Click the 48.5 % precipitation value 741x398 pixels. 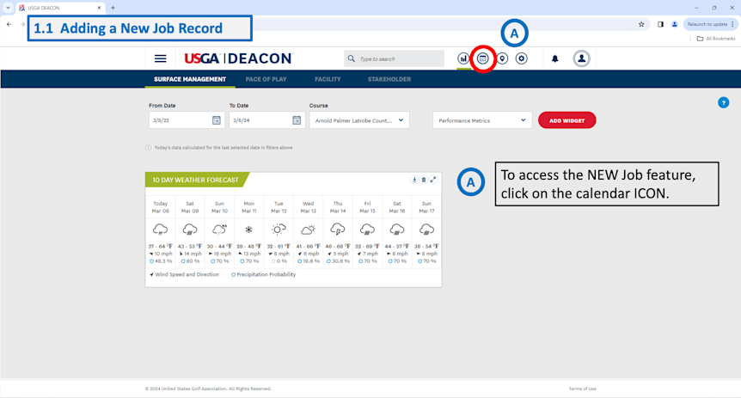[160, 261]
